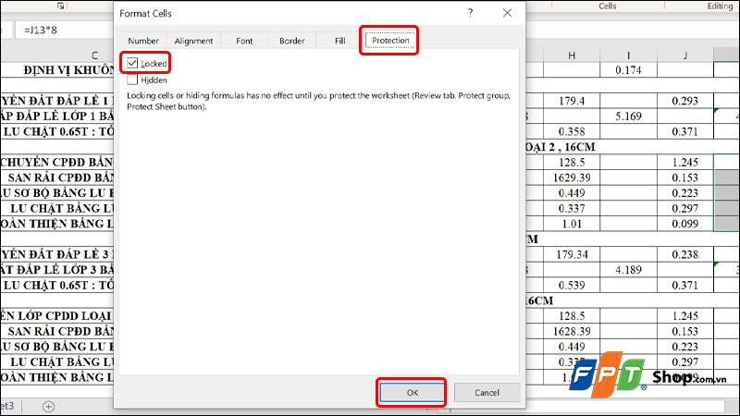Select cell with value 0.099
The image size is (740, 416).
click(x=684, y=224)
